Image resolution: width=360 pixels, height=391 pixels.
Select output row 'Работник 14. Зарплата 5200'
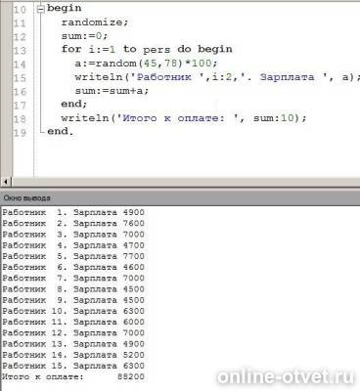click(73, 355)
